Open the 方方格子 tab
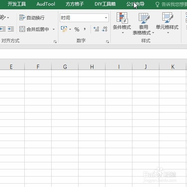The width and height of the screenshot is (187, 187). (x=75, y=4)
